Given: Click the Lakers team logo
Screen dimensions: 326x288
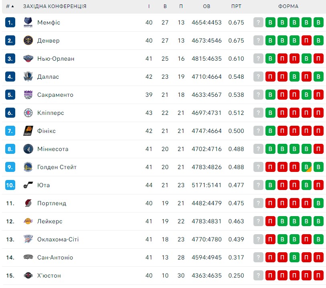Looking at the screenshot, I should click(28, 221).
